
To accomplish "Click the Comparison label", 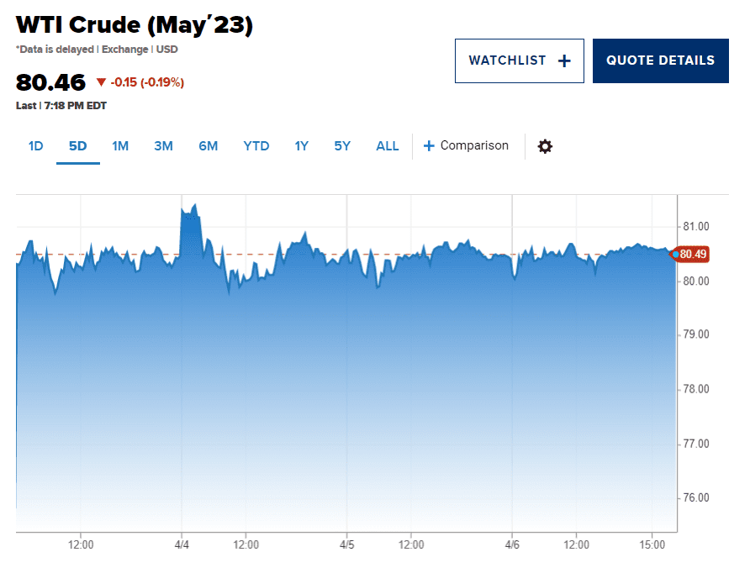I will pyautogui.click(x=474, y=146).
